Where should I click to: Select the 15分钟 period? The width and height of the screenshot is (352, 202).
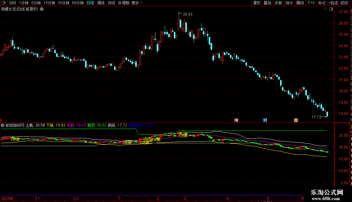49,3
